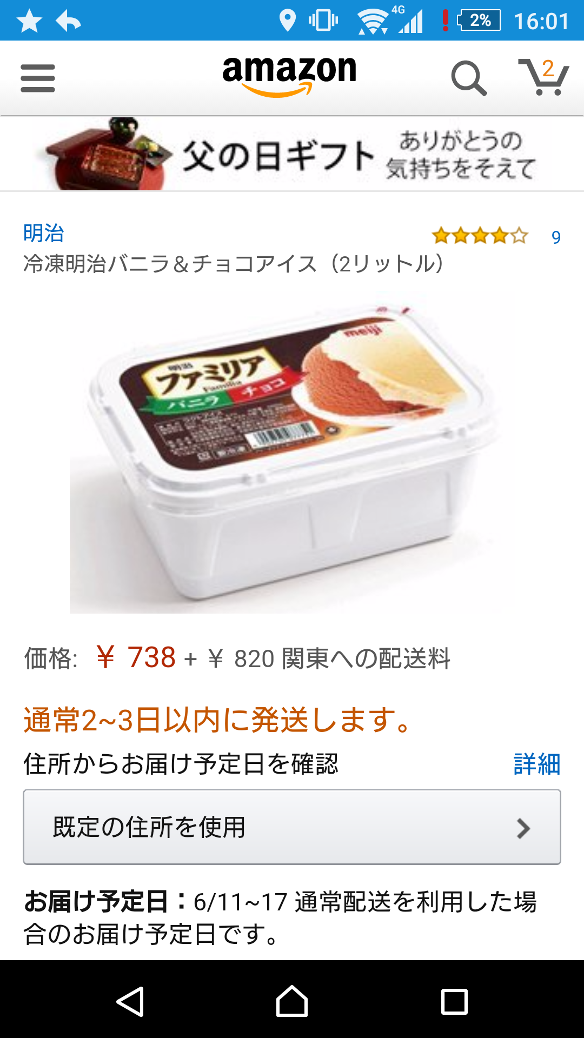Screen dimensions: 584x1038
Task: Open the hamburger navigation menu
Action: 38,78
